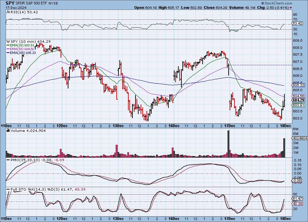Click the 18Dec label on bottom time axis
Image resolution: width=308 pixels, height=222 pixels.
[x=285, y=219]
